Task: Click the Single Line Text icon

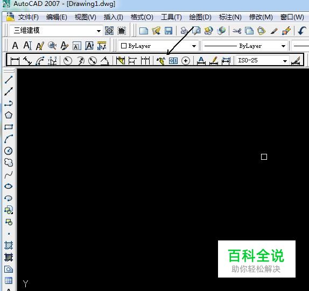Action: tap(27, 46)
